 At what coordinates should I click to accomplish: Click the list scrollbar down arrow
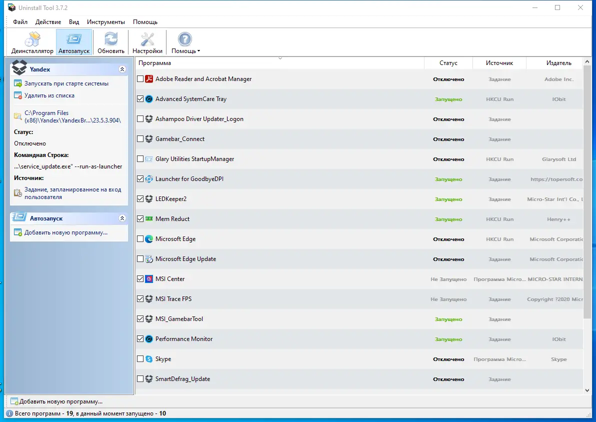coord(587,390)
